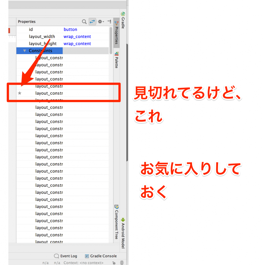This screenshot has height=265, width=263.
Task: Click the Component Tree icon on side strip
Action: (117, 207)
